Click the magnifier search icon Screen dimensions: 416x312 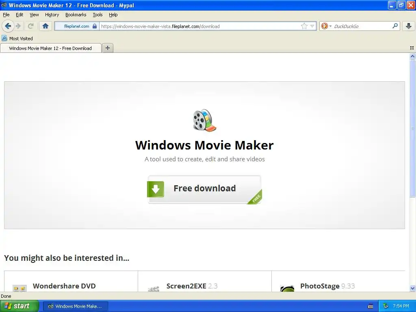click(x=395, y=26)
